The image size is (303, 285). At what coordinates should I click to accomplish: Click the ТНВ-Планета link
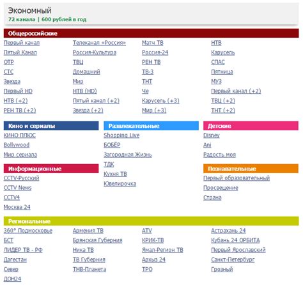pyautogui.click(x=89, y=270)
